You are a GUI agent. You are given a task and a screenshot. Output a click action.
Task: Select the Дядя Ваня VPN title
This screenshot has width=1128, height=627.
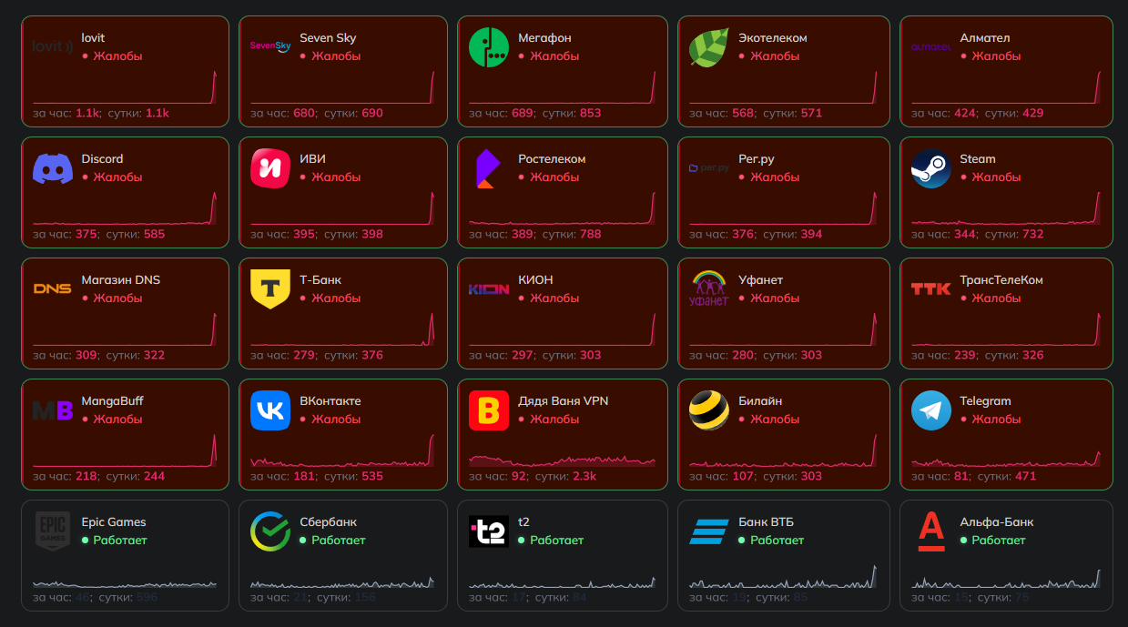(x=564, y=401)
